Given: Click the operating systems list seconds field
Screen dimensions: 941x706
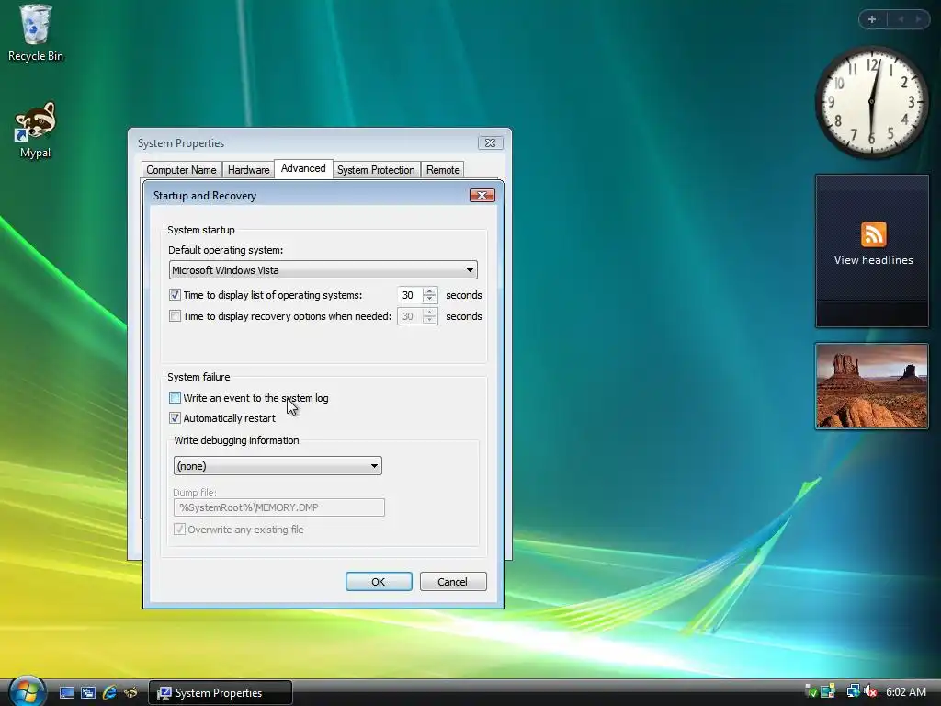Looking at the screenshot, I should [x=410, y=295].
